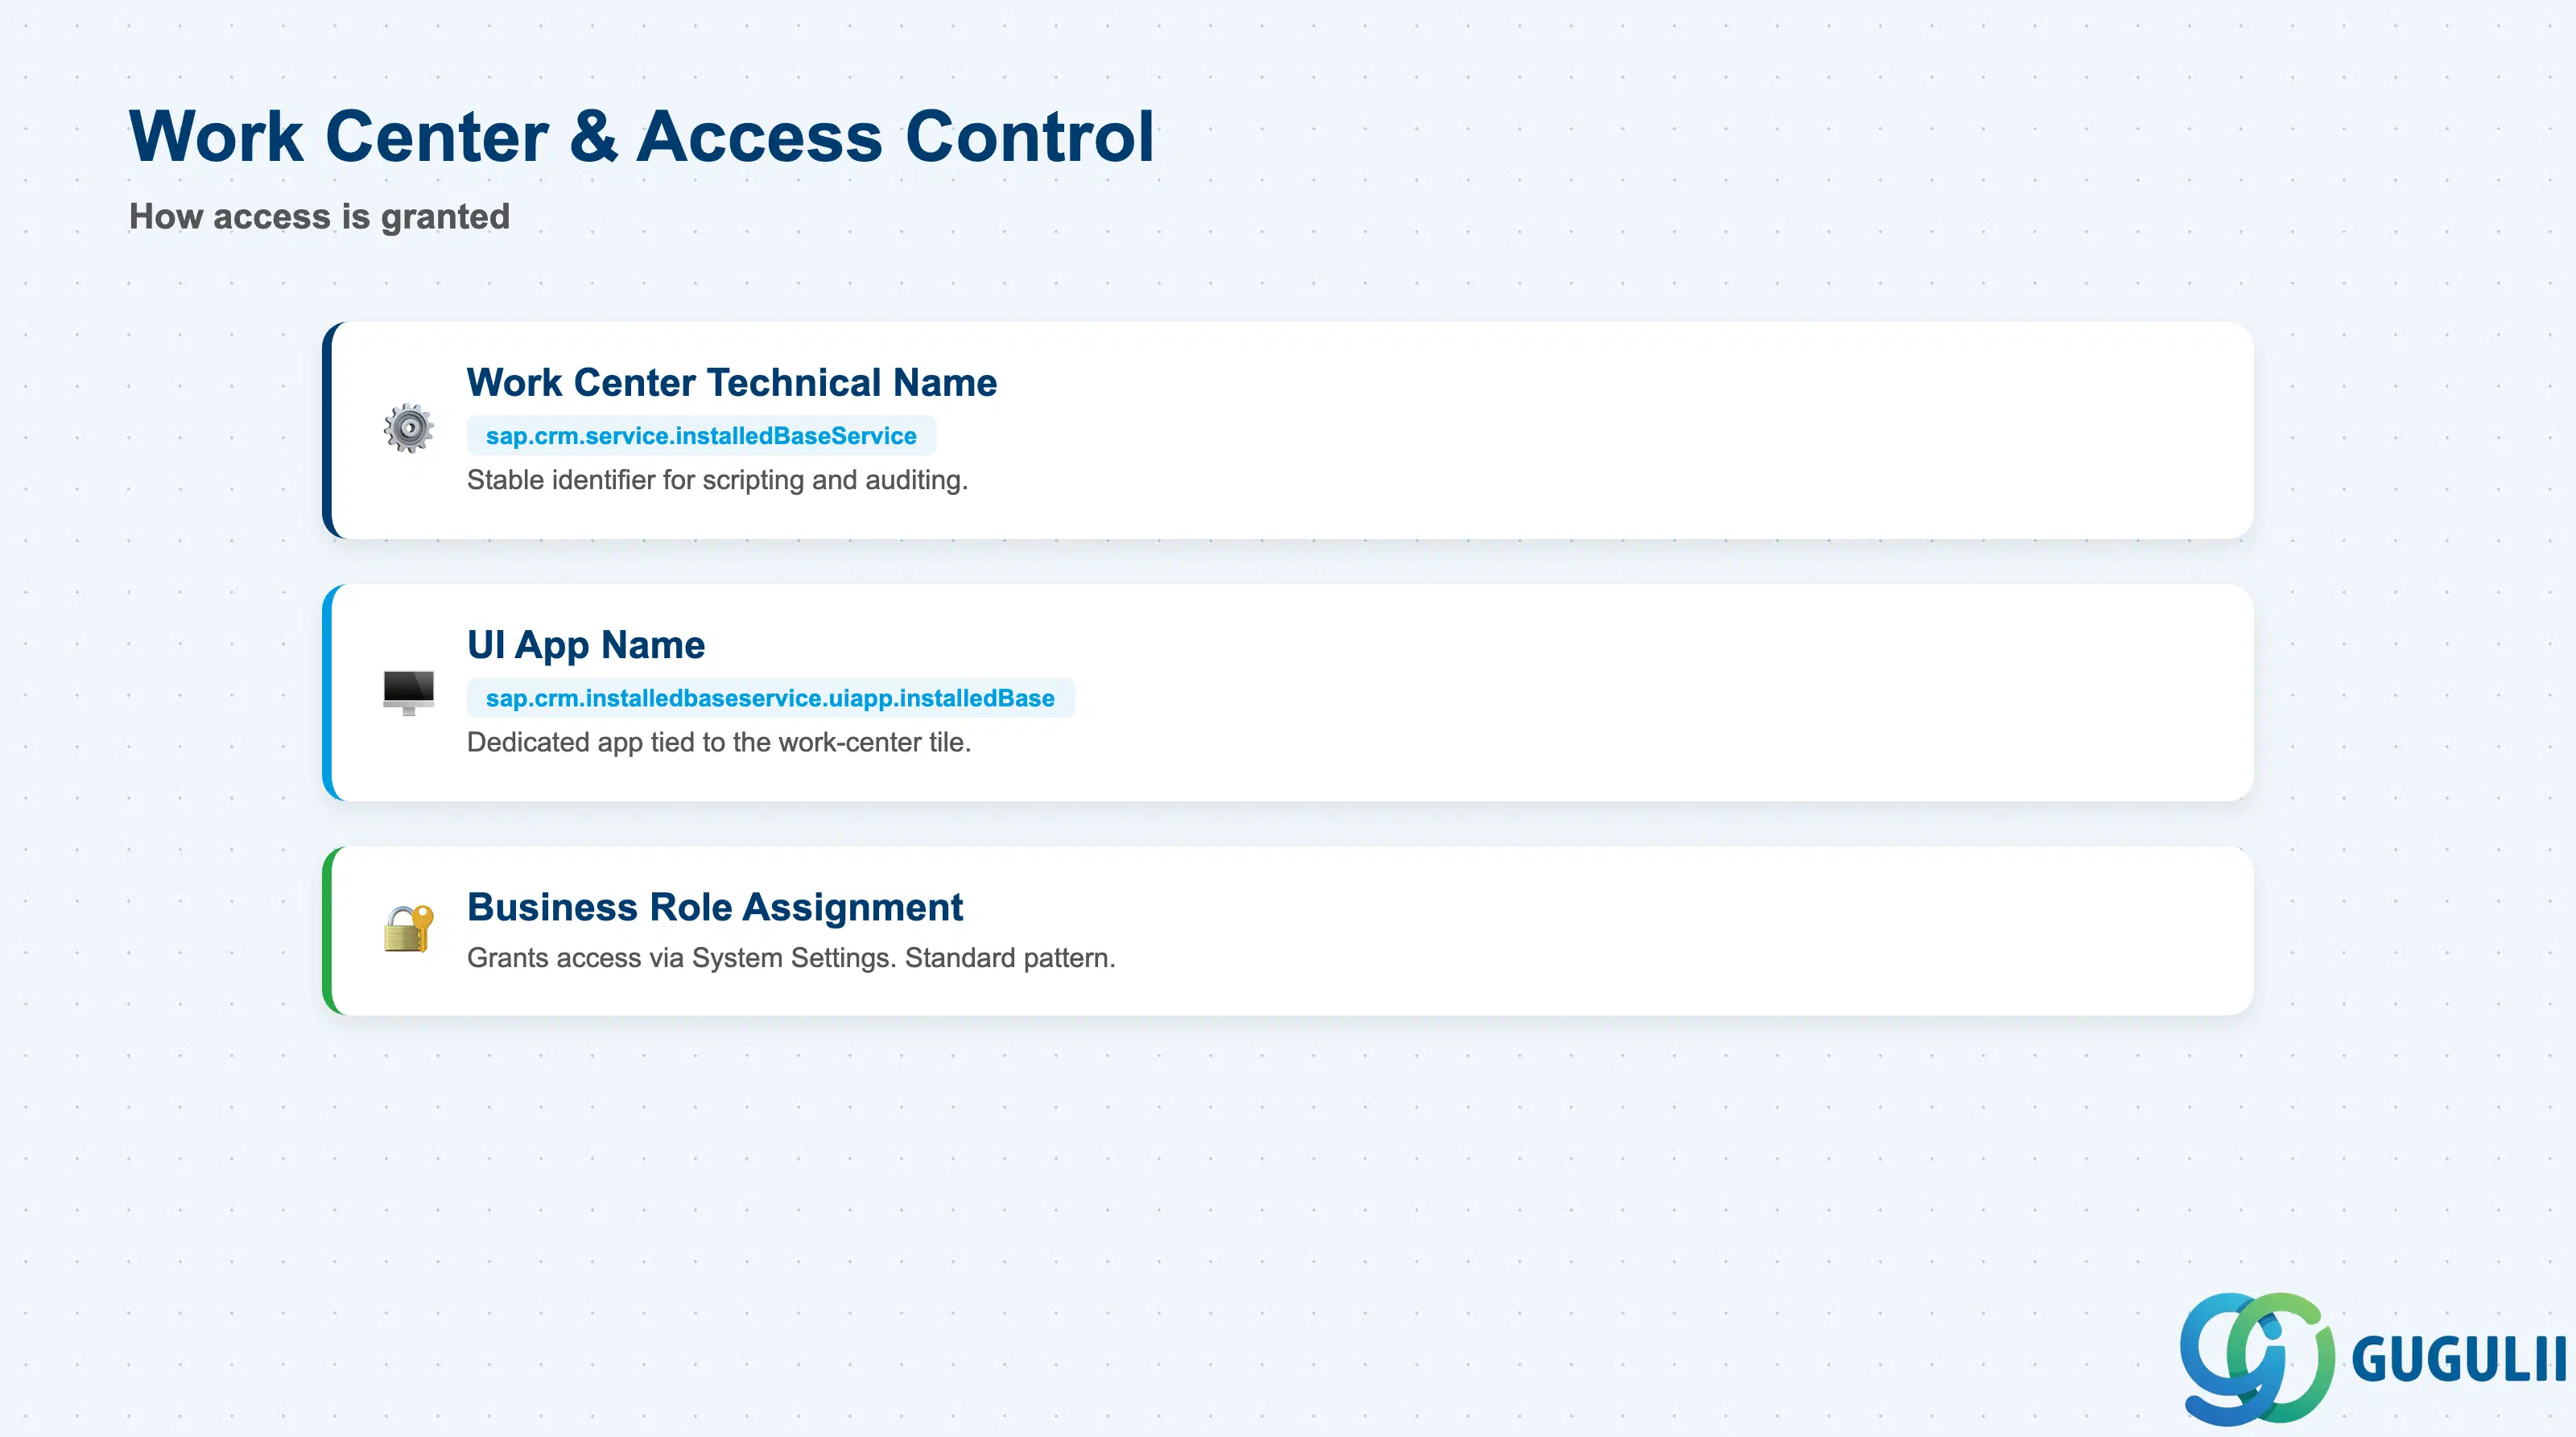Click the How access is granted subtitle
Screen dimensions: 2576x1437
click(x=319, y=217)
